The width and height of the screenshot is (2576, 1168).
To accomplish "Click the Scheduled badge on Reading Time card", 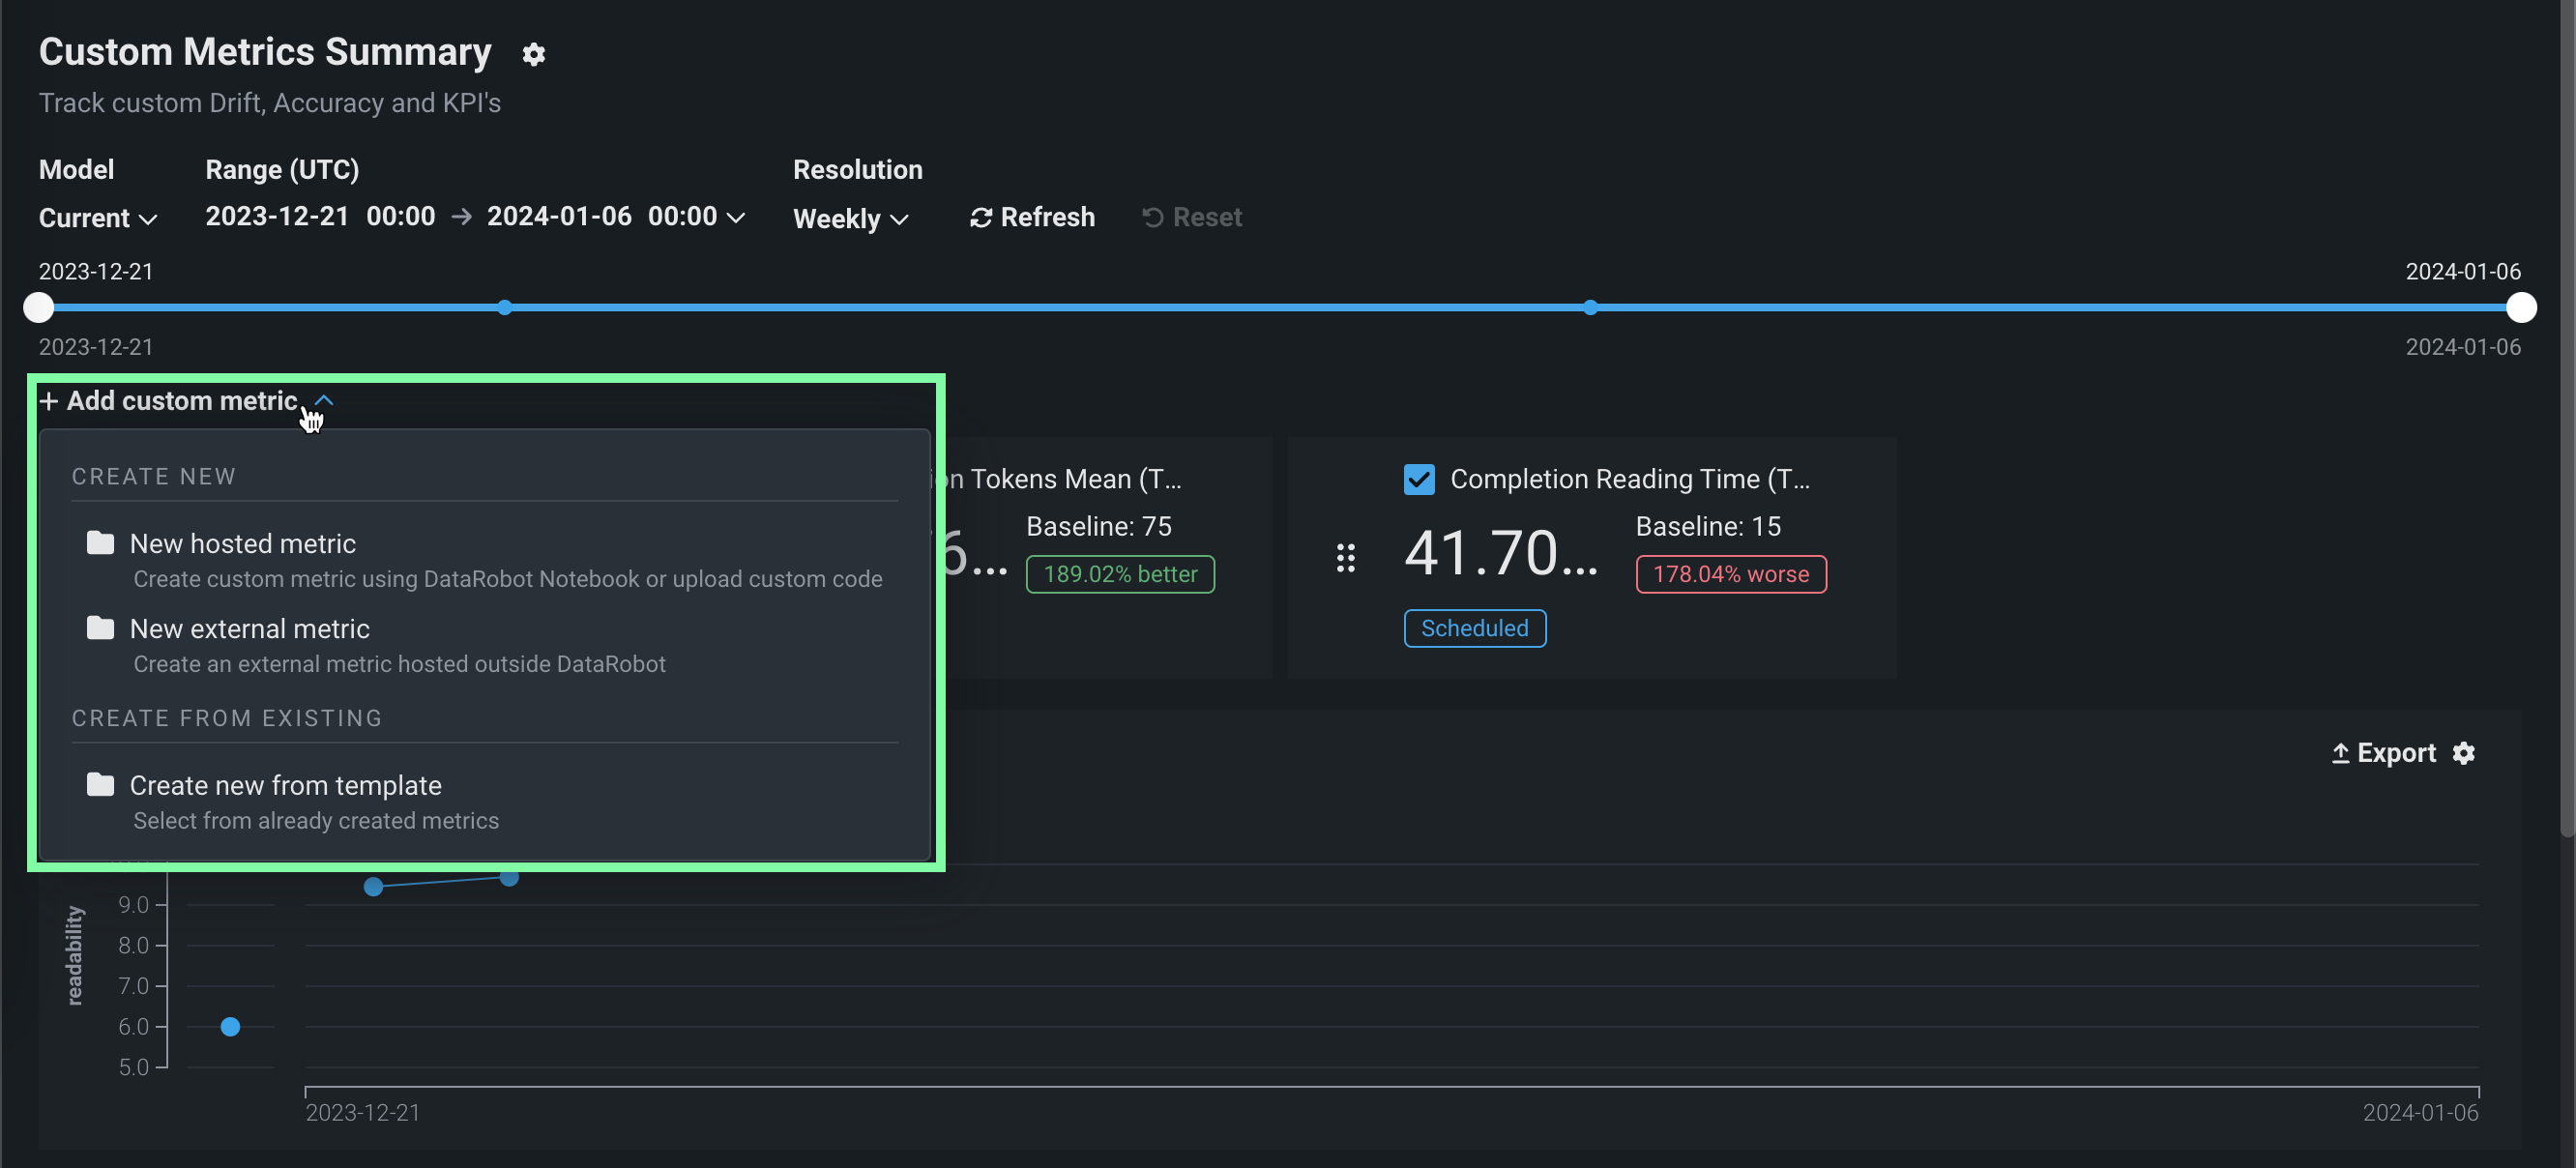I will [x=1474, y=628].
